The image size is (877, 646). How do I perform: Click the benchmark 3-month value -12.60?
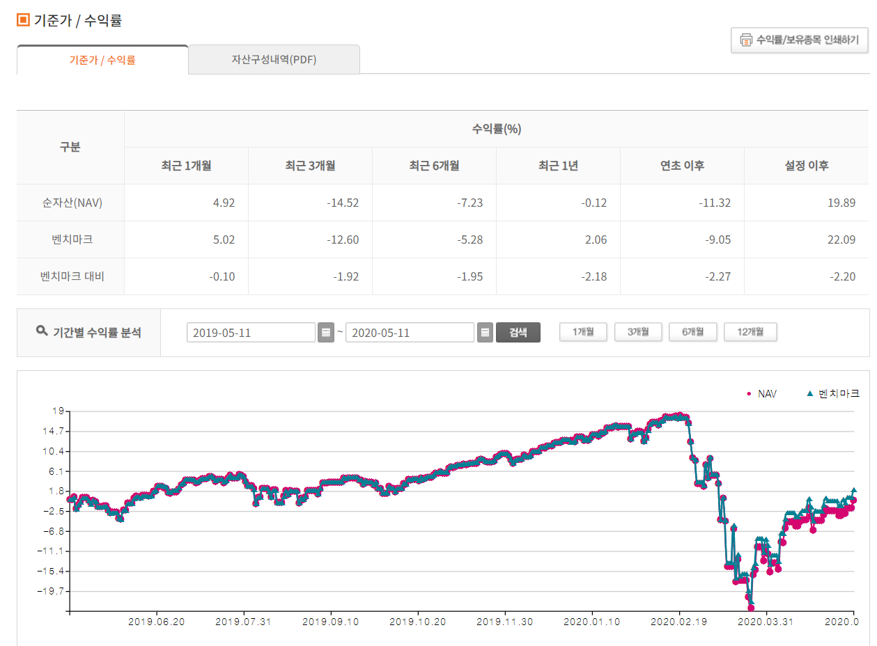point(343,240)
